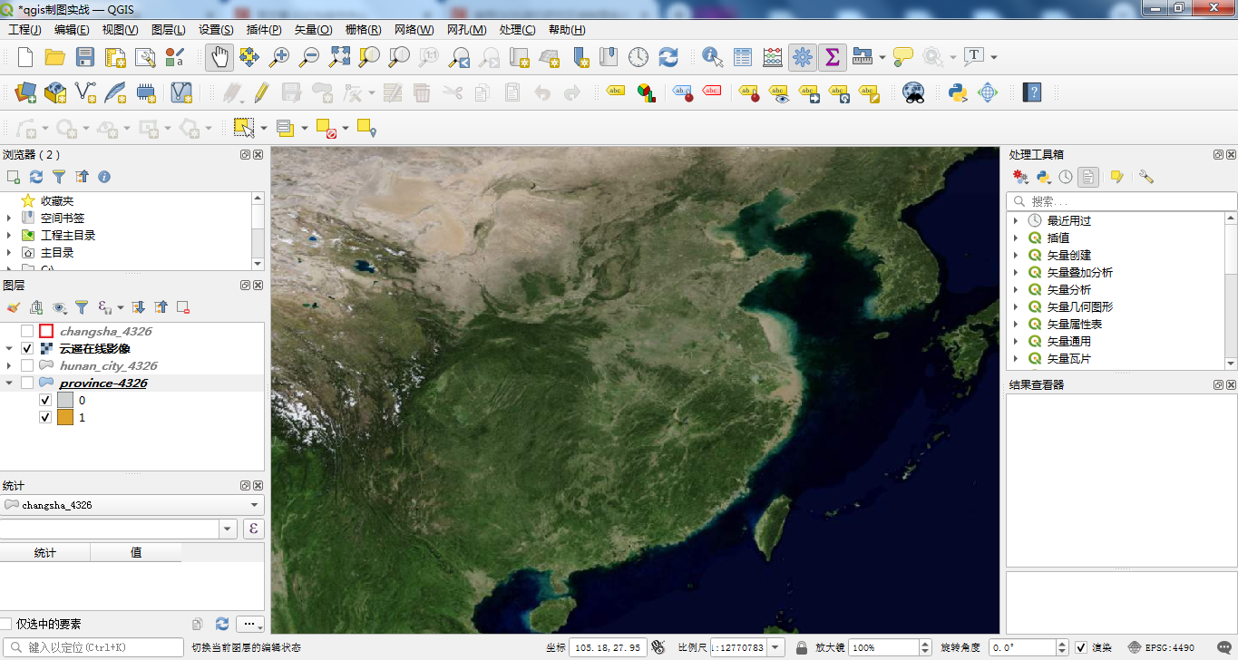Viewport: 1238px width, 660px height.
Task: Click the processing toolbox search field
Action: pos(1121,201)
